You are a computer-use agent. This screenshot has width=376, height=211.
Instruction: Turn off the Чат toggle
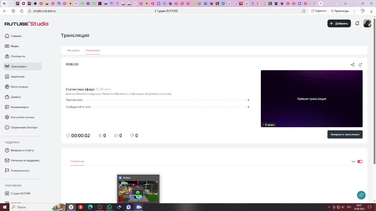pyautogui.click(x=360, y=161)
